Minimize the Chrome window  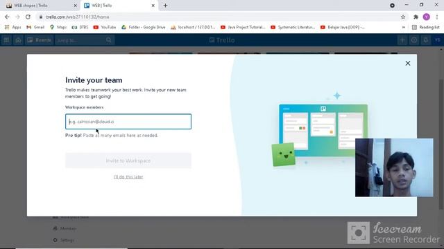tap(407, 5)
